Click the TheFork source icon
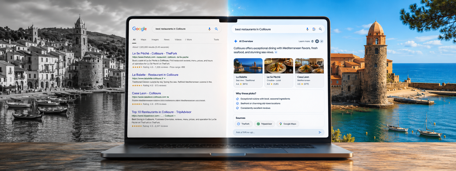This screenshot has width=456, height=171. [x=239, y=124]
